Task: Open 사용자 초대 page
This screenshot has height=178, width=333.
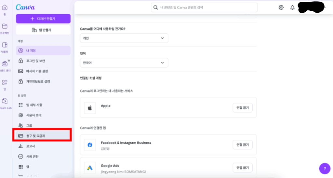Action: coord(43,115)
